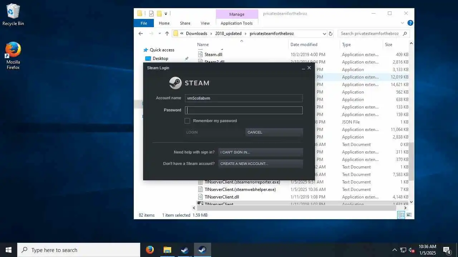Click CREATE A NEW ACCOUNT button

(260, 163)
